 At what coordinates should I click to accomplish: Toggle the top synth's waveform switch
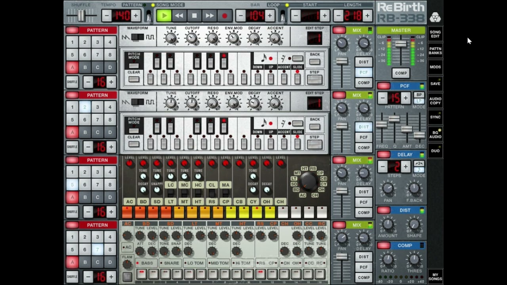137,37
